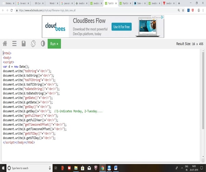206x172 pixels.
Task: Rotate the editor layout orientation
Action: 33,44
